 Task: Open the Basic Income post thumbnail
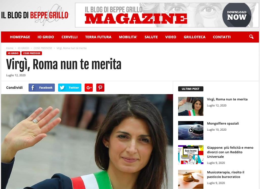pos(191,155)
